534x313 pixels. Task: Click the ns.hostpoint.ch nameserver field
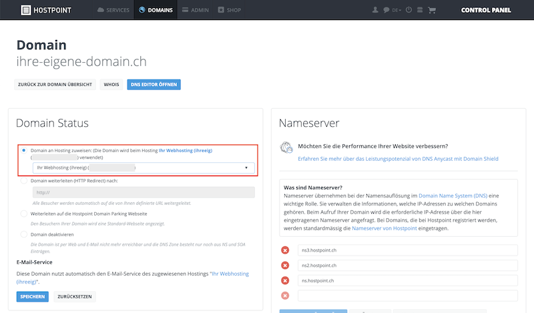pos(408,281)
